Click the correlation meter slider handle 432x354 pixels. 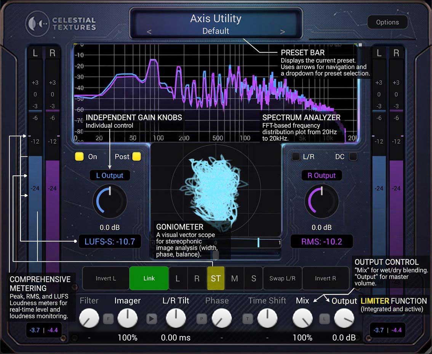point(258,243)
